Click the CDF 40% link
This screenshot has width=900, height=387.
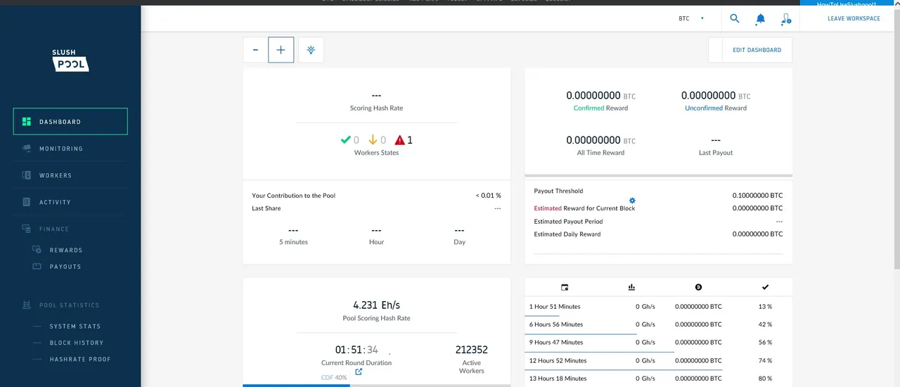click(334, 378)
